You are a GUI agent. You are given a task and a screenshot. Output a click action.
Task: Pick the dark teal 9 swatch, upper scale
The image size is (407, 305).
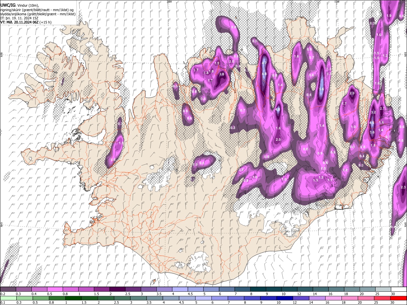pos(274,289)
